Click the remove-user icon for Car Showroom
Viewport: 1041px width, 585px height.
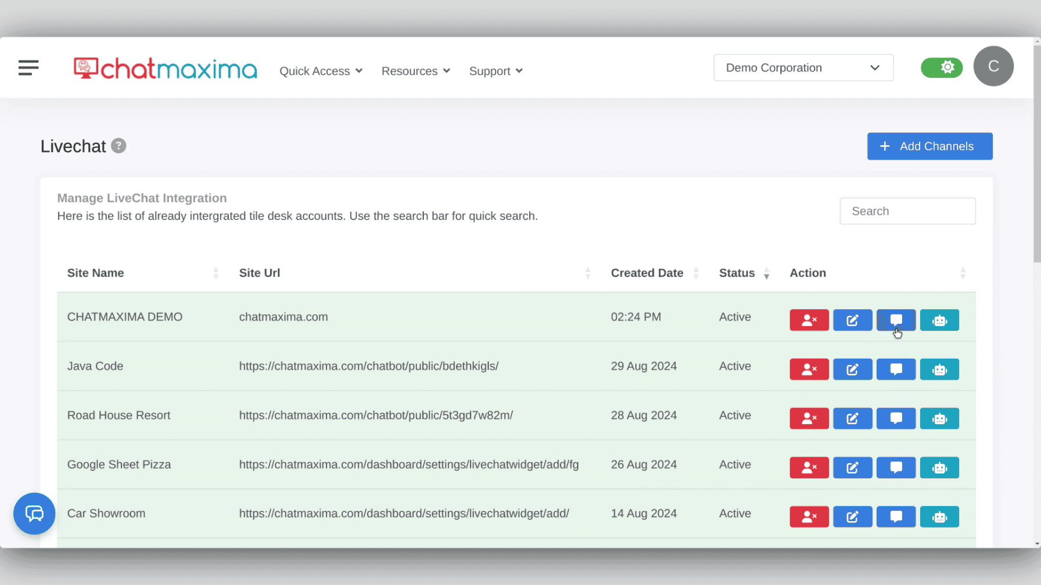pyautogui.click(x=809, y=517)
